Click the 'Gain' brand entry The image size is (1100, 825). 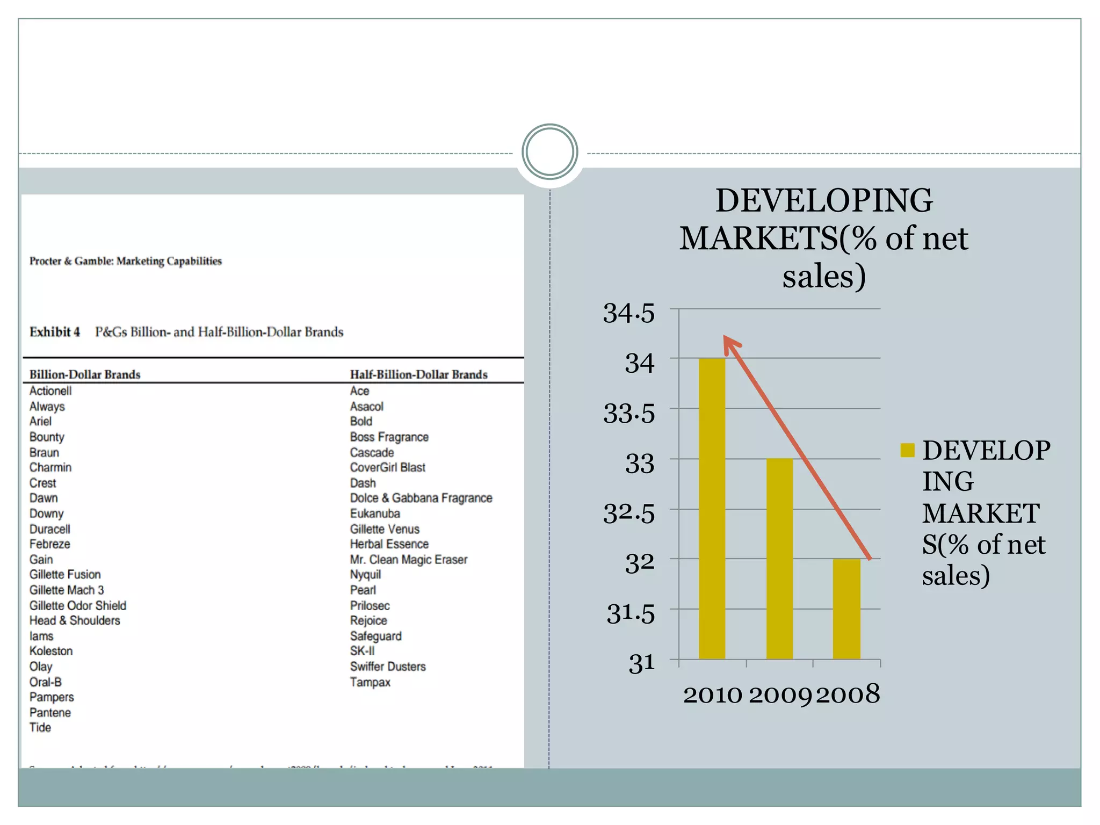click(41, 560)
